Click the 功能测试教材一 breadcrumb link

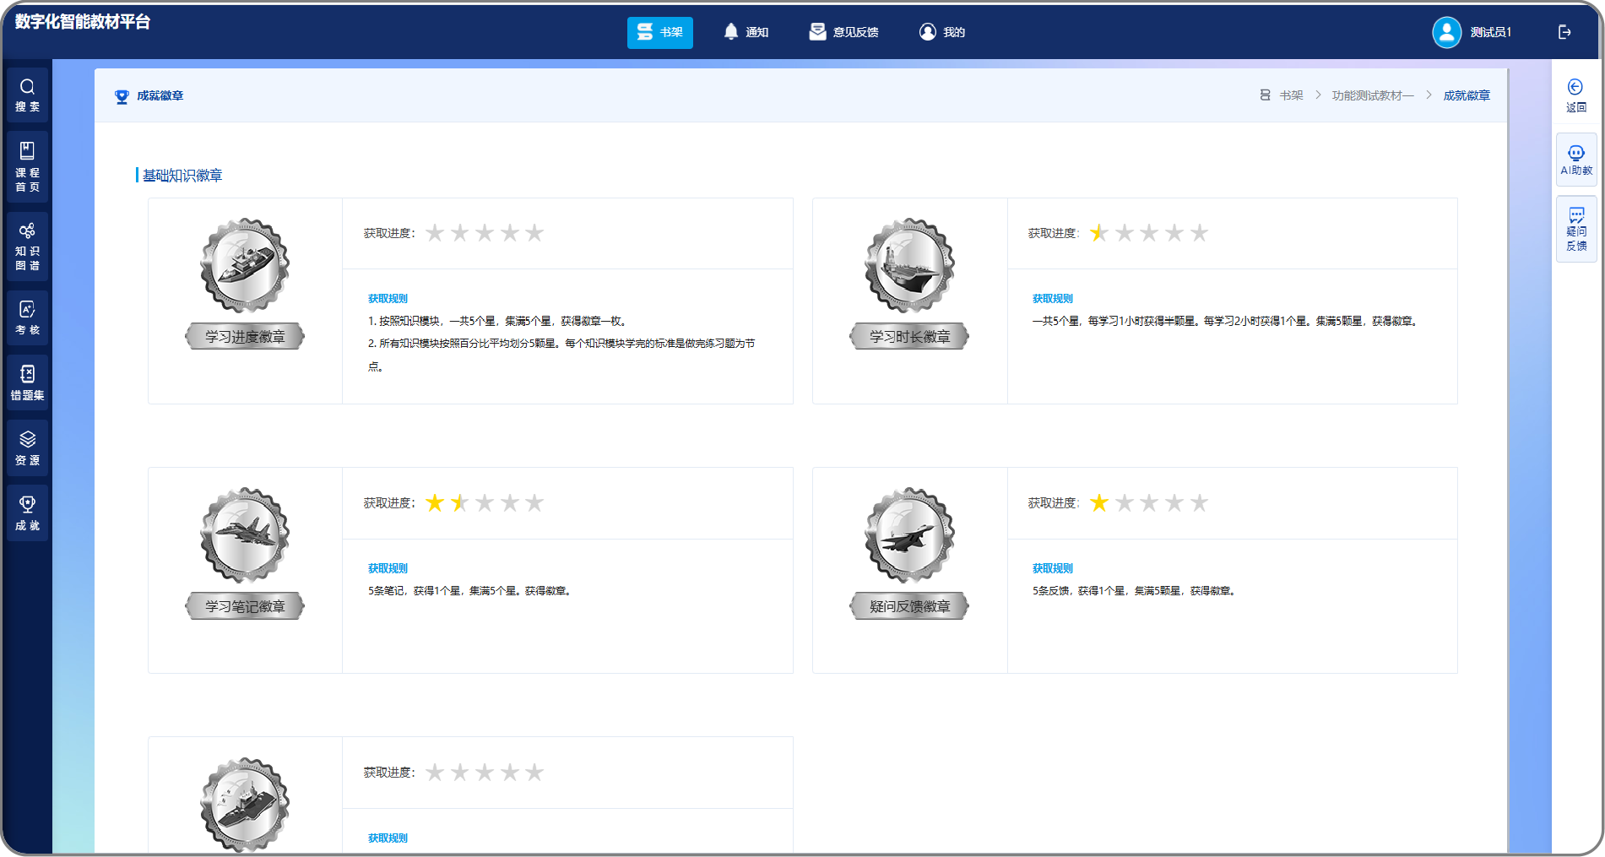coord(1372,95)
